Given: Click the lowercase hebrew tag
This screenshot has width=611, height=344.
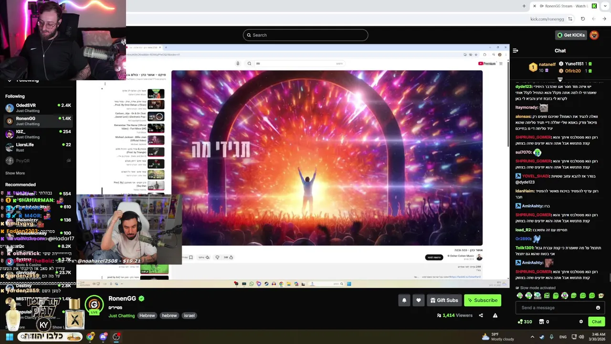Looking at the screenshot, I should 169,315.
